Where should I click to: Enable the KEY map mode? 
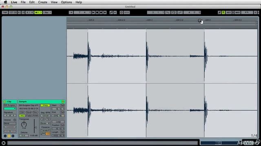tap(228, 13)
